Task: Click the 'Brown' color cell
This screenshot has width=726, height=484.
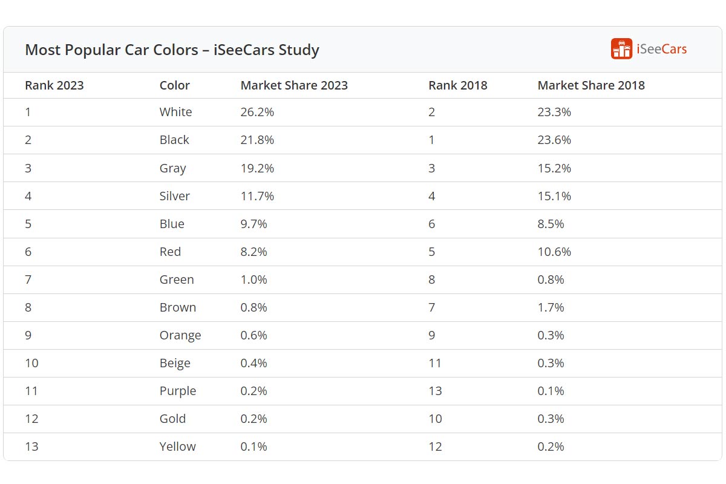Action: pos(178,307)
